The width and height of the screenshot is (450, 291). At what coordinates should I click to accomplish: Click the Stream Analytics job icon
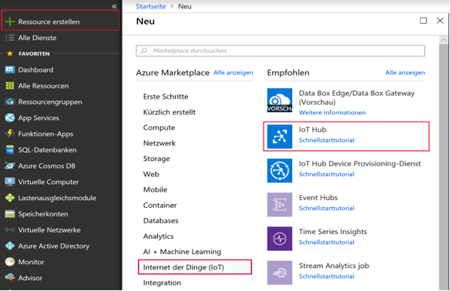pos(280,273)
